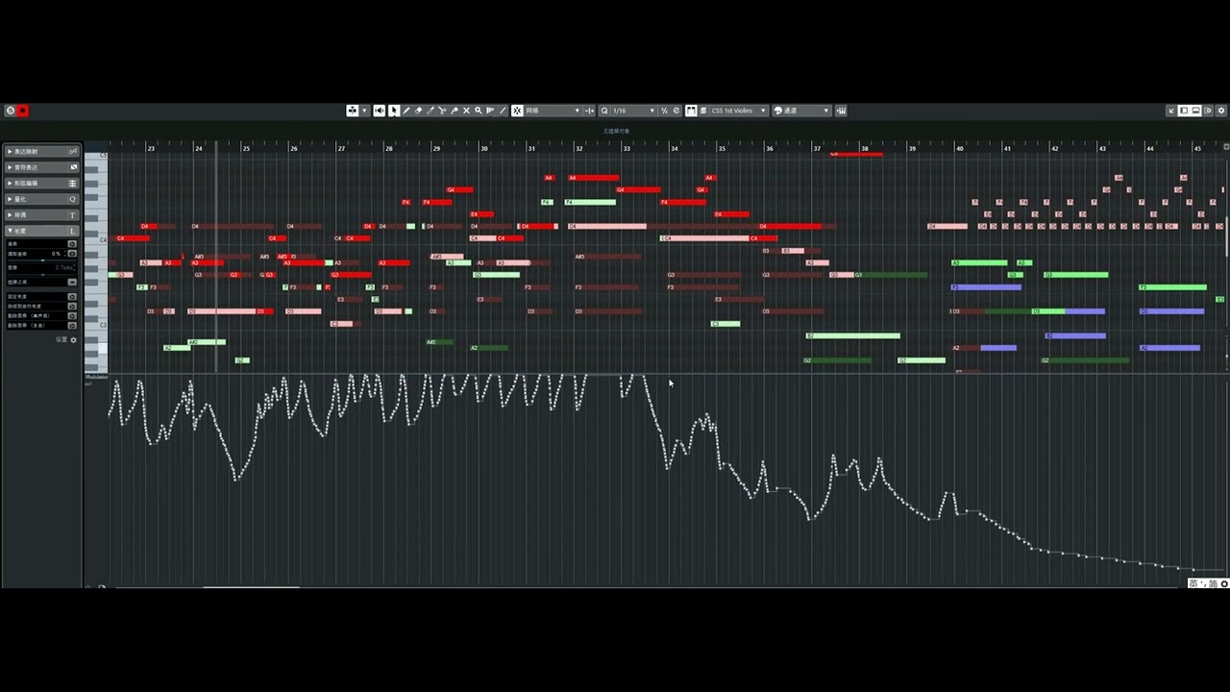Select the Split scissors tool
Image resolution: width=1230 pixels, height=692 pixels.
click(442, 111)
